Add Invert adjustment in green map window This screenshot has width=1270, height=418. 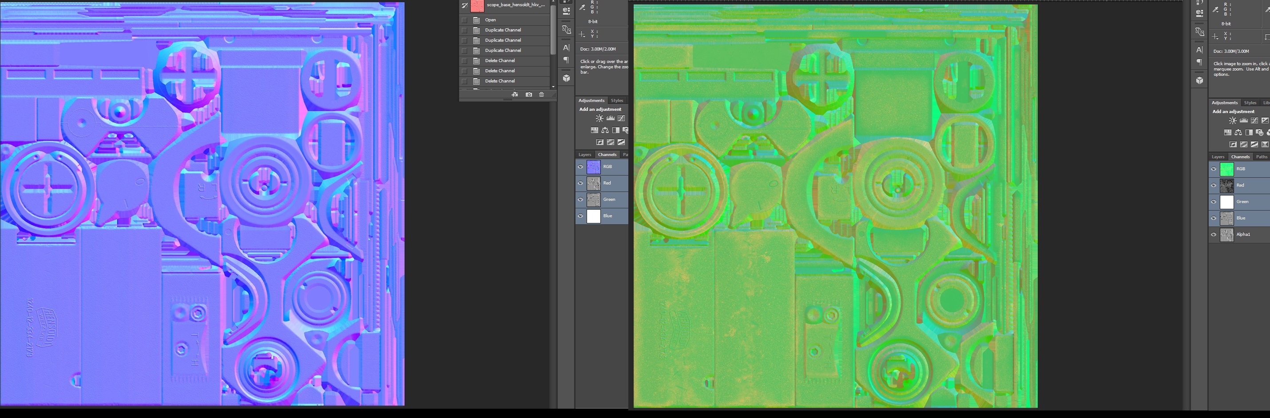pyautogui.click(x=1233, y=145)
